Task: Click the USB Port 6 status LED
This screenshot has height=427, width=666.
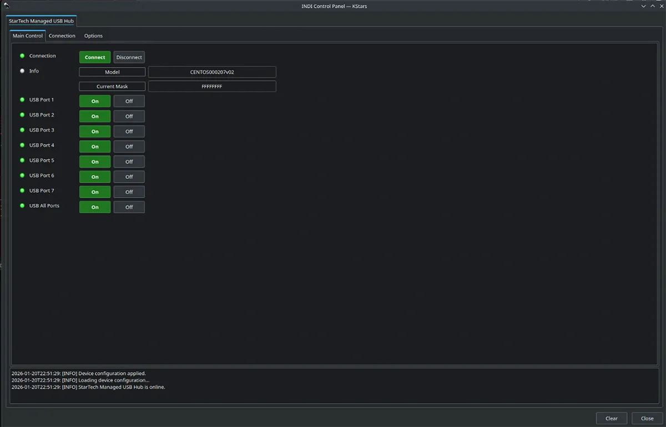Action: tap(22, 176)
